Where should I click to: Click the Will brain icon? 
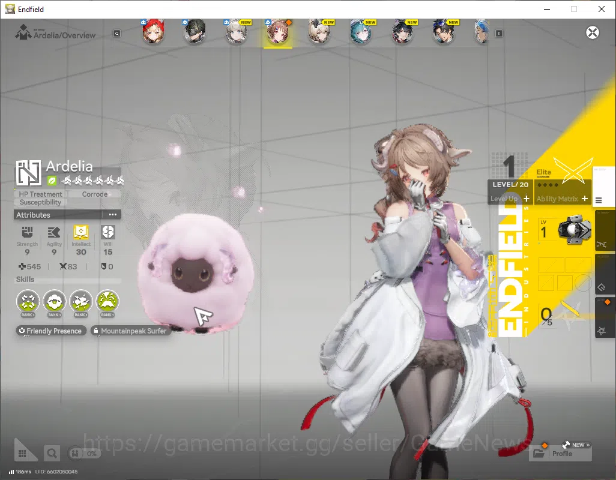(x=108, y=232)
